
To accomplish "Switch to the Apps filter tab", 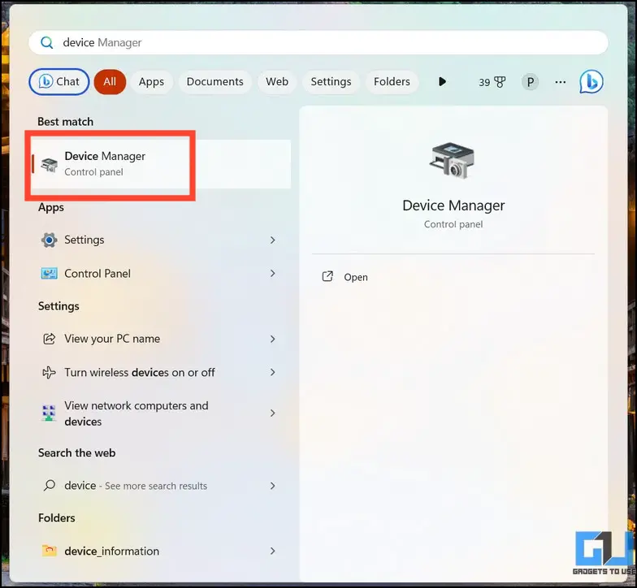I will 151,81.
